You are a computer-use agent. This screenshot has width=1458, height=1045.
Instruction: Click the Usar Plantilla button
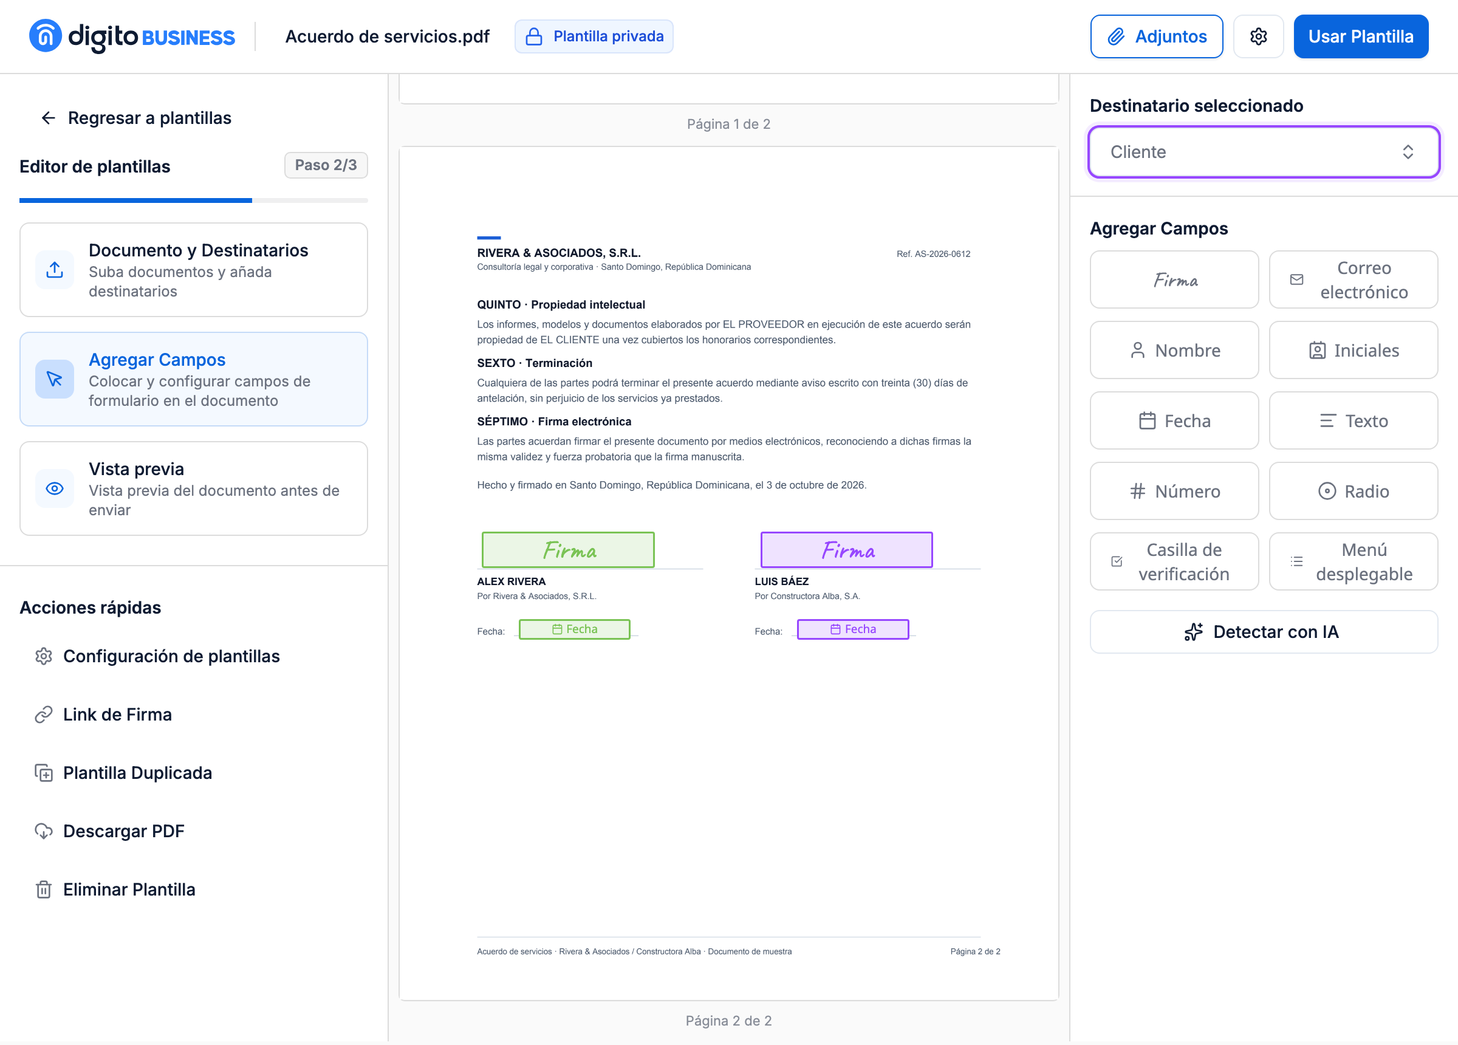coord(1360,36)
